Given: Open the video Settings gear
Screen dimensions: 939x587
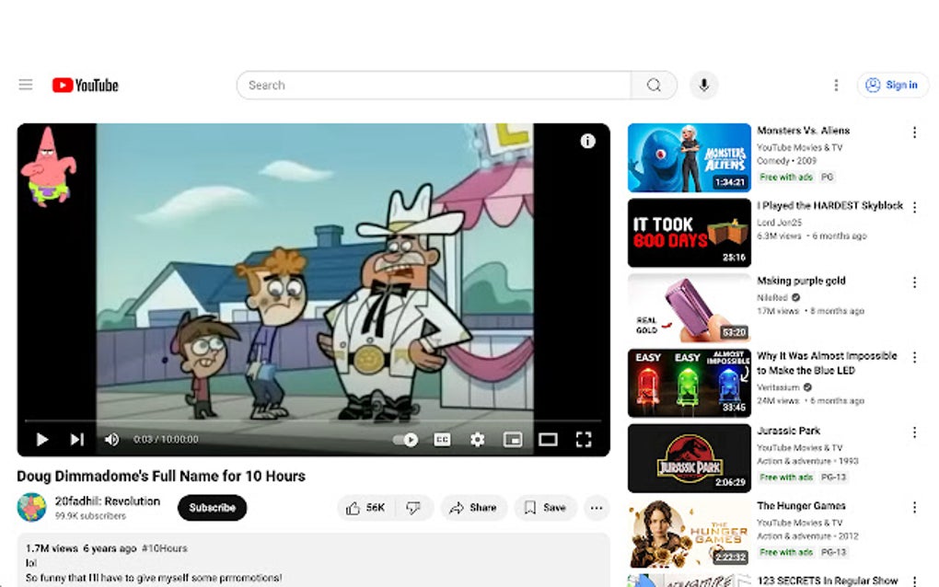Looking at the screenshot, I should coord(477,440).
